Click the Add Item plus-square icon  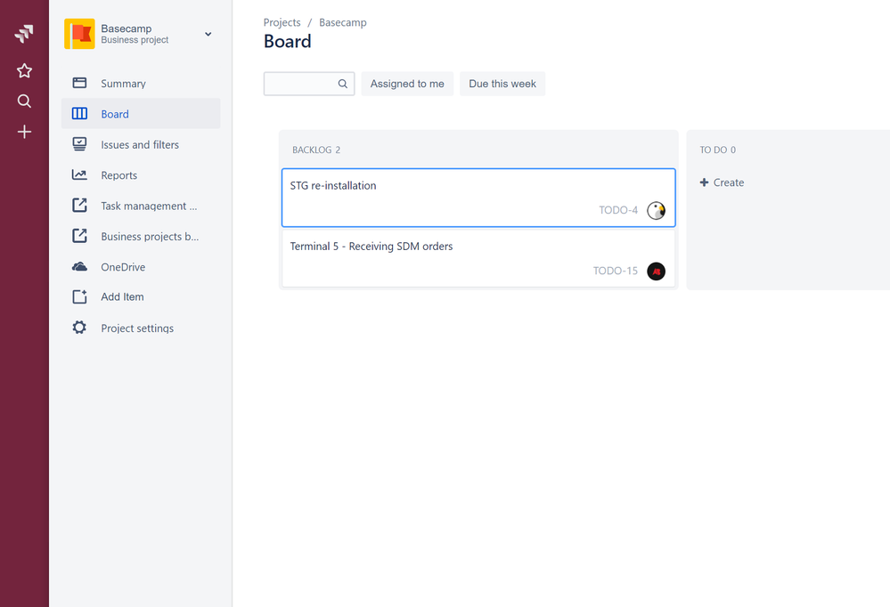coord(79,296)
